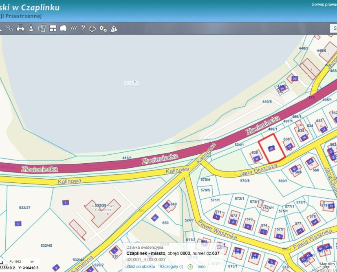
Task: Click building marker on parcel 638
Action: pyautogui.click(x=257, y=158)
